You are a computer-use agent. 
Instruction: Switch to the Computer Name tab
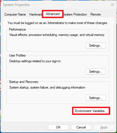pyautogui.click(x=15, y=14)
